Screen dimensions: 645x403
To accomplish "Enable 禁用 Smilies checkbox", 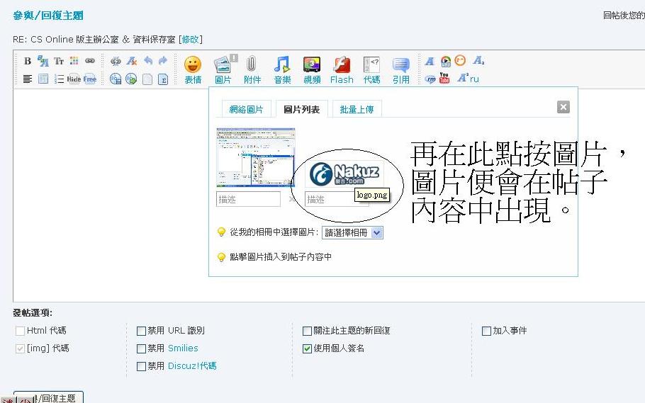I will tap(141, 348).
